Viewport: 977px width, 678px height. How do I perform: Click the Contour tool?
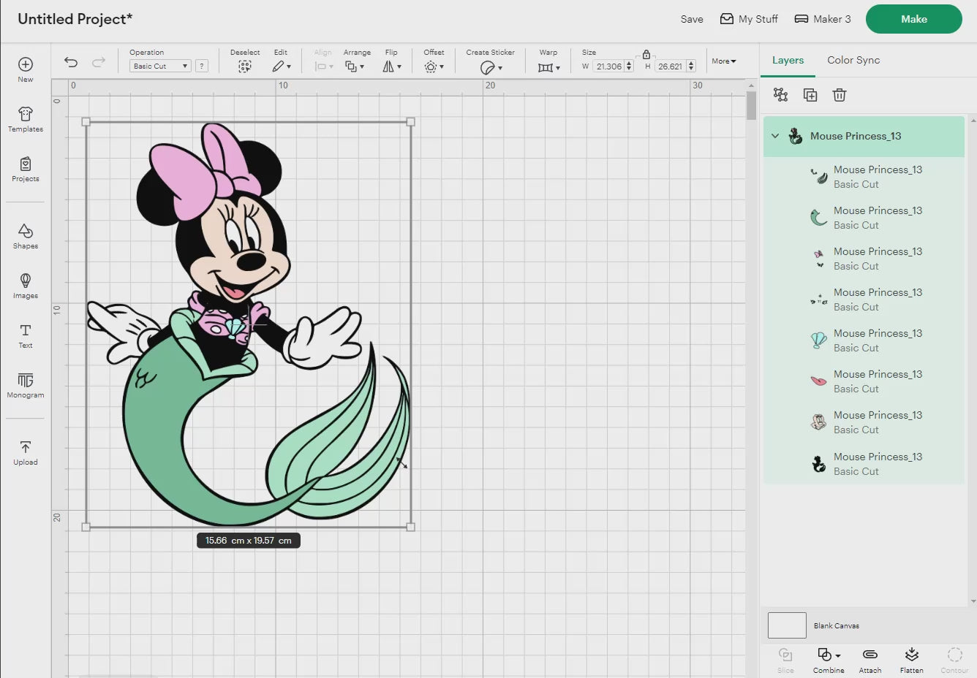point(954,659)
